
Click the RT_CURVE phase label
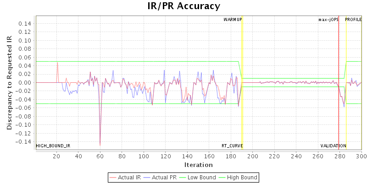[232, 146]
